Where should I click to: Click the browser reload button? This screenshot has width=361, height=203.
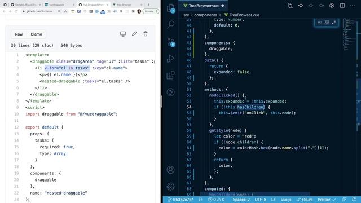pyautogui.click(x=16, y=11)
